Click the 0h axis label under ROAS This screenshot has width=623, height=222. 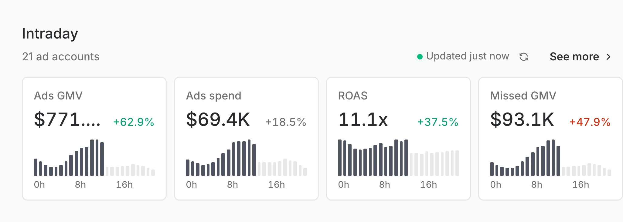click(344, 185)
